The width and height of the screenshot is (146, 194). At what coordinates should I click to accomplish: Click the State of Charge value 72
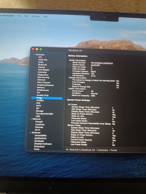118,88
